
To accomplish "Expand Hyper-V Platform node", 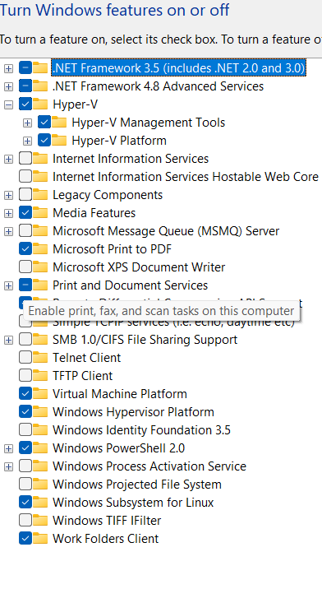I will (27, 141).
